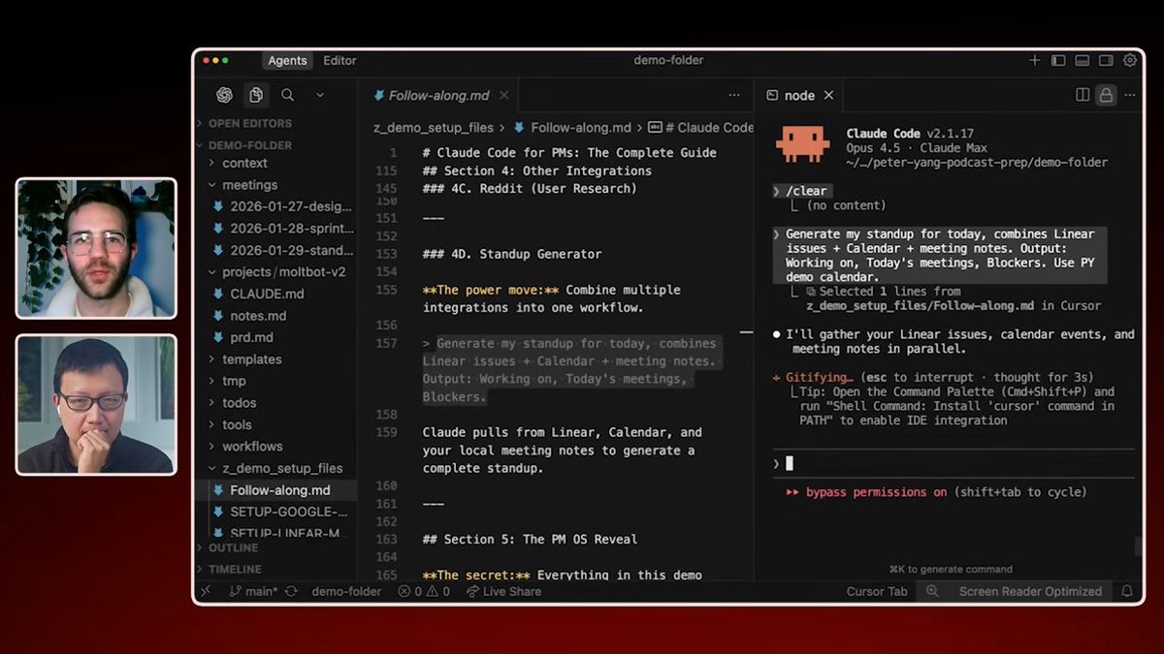The width and height of the screenshot is (1164, 654).
Task: Expand the tmp folder
Action: [x=234, y=381]
